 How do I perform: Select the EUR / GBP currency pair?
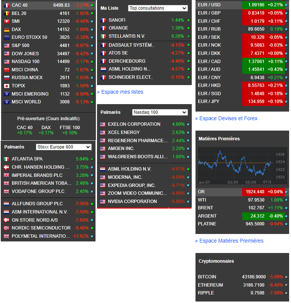click(242, 13)
